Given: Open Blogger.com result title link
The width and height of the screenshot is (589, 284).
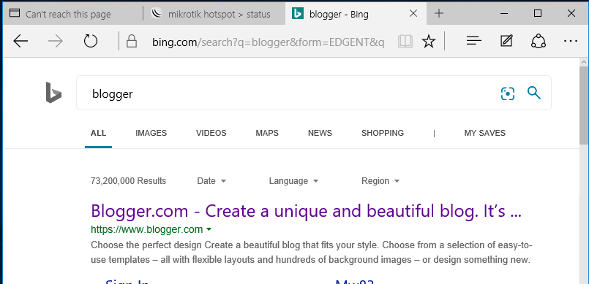Looking at the screenshot, I should (306, 211).
